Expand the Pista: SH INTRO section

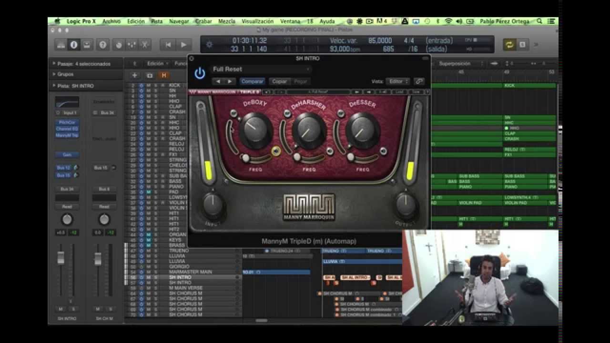tap(54, 86)
